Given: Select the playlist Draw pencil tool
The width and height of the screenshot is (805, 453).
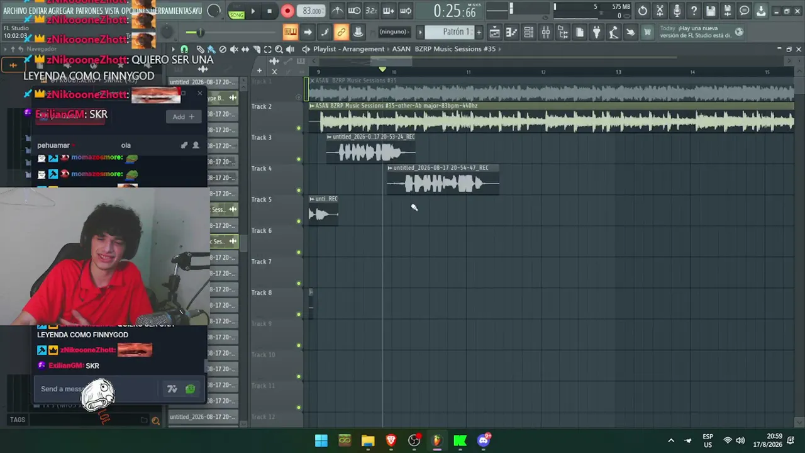Looking at the screenshot, I should 200,49.
